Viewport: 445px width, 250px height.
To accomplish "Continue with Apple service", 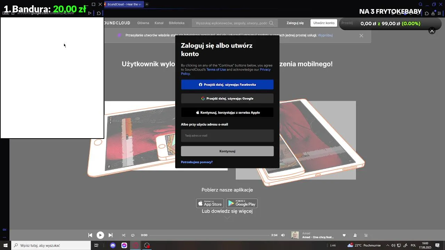I will pos(227,112).
